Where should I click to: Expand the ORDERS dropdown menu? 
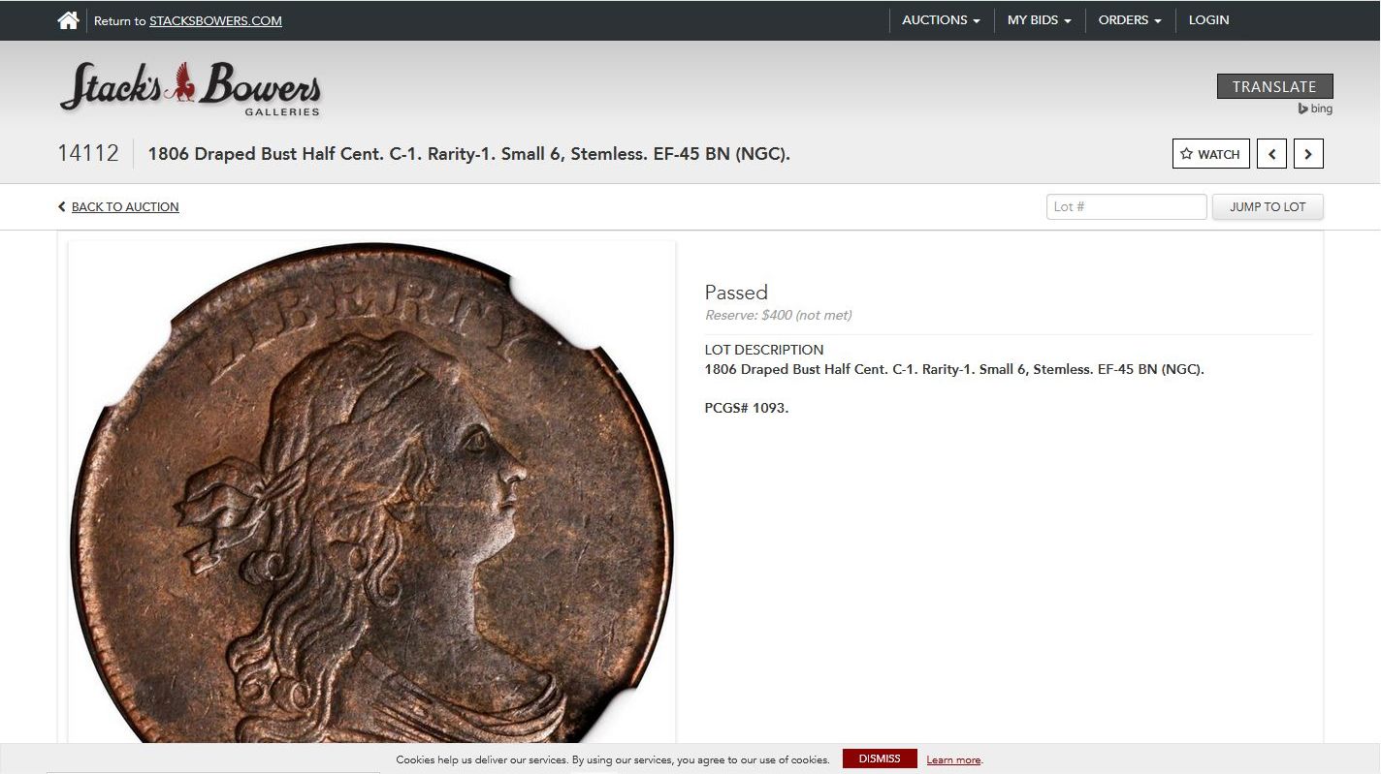point(1130,20)
